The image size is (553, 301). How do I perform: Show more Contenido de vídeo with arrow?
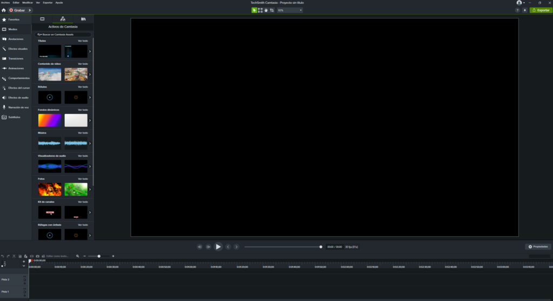click(90, 75)
